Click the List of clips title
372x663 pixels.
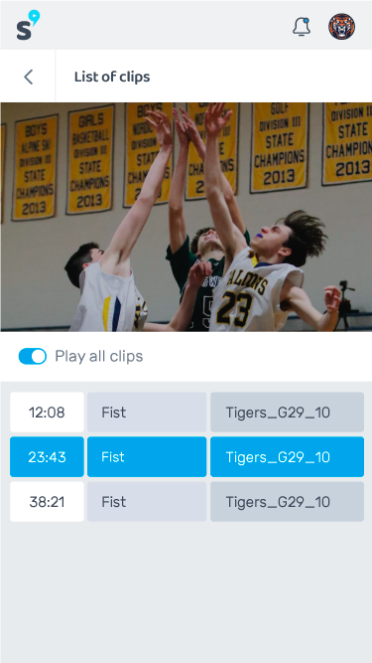pos(112,77)
